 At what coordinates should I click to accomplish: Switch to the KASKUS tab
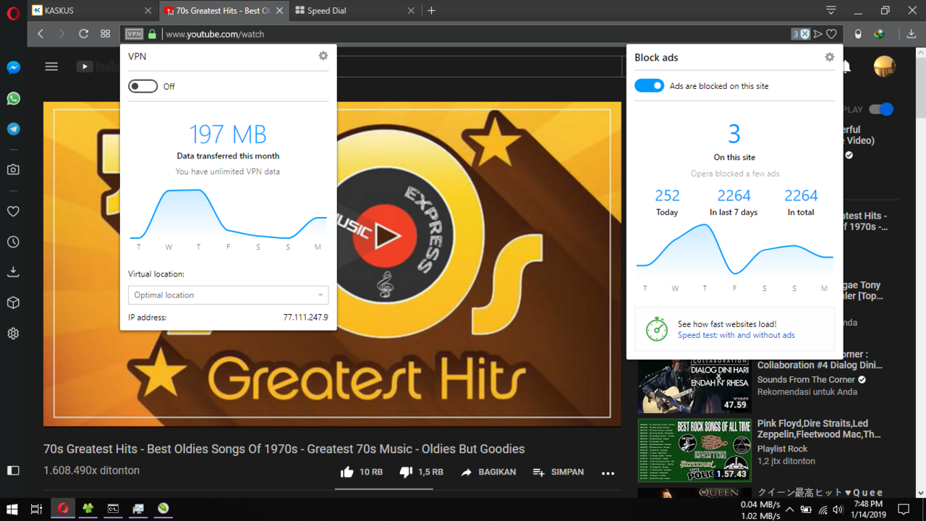[x=92, y=11]
